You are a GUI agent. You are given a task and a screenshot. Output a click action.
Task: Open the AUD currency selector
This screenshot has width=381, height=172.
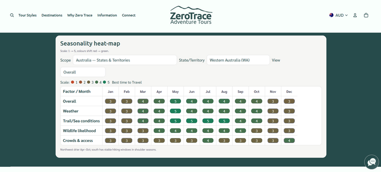[339, 15]
